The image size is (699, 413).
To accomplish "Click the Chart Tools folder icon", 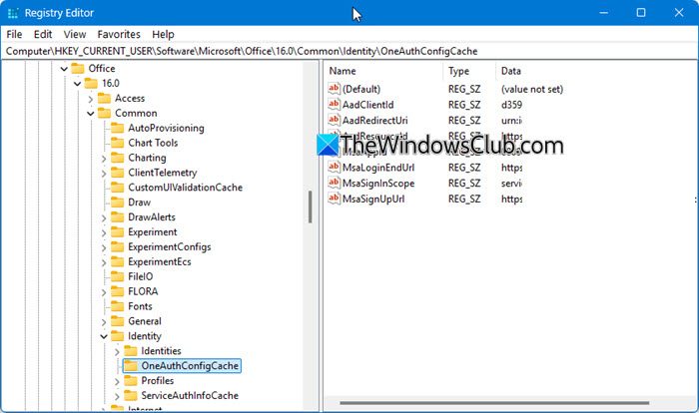I will [x=117, y=143].
